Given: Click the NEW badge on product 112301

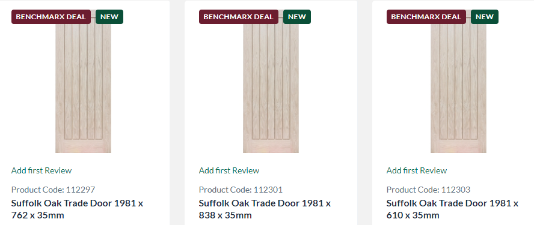Looking at the screenshot, I should pos(297,17).
